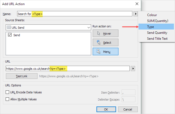Pick Colour from the field menu
Image resolution: width=175 pixels, height=114 pixels.
point(156,15)
